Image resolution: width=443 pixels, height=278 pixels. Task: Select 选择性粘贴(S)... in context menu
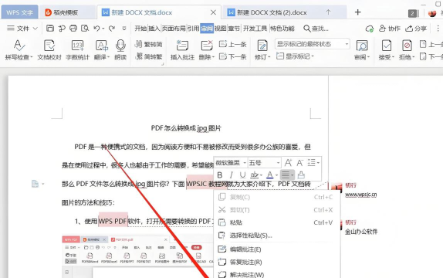277,236
